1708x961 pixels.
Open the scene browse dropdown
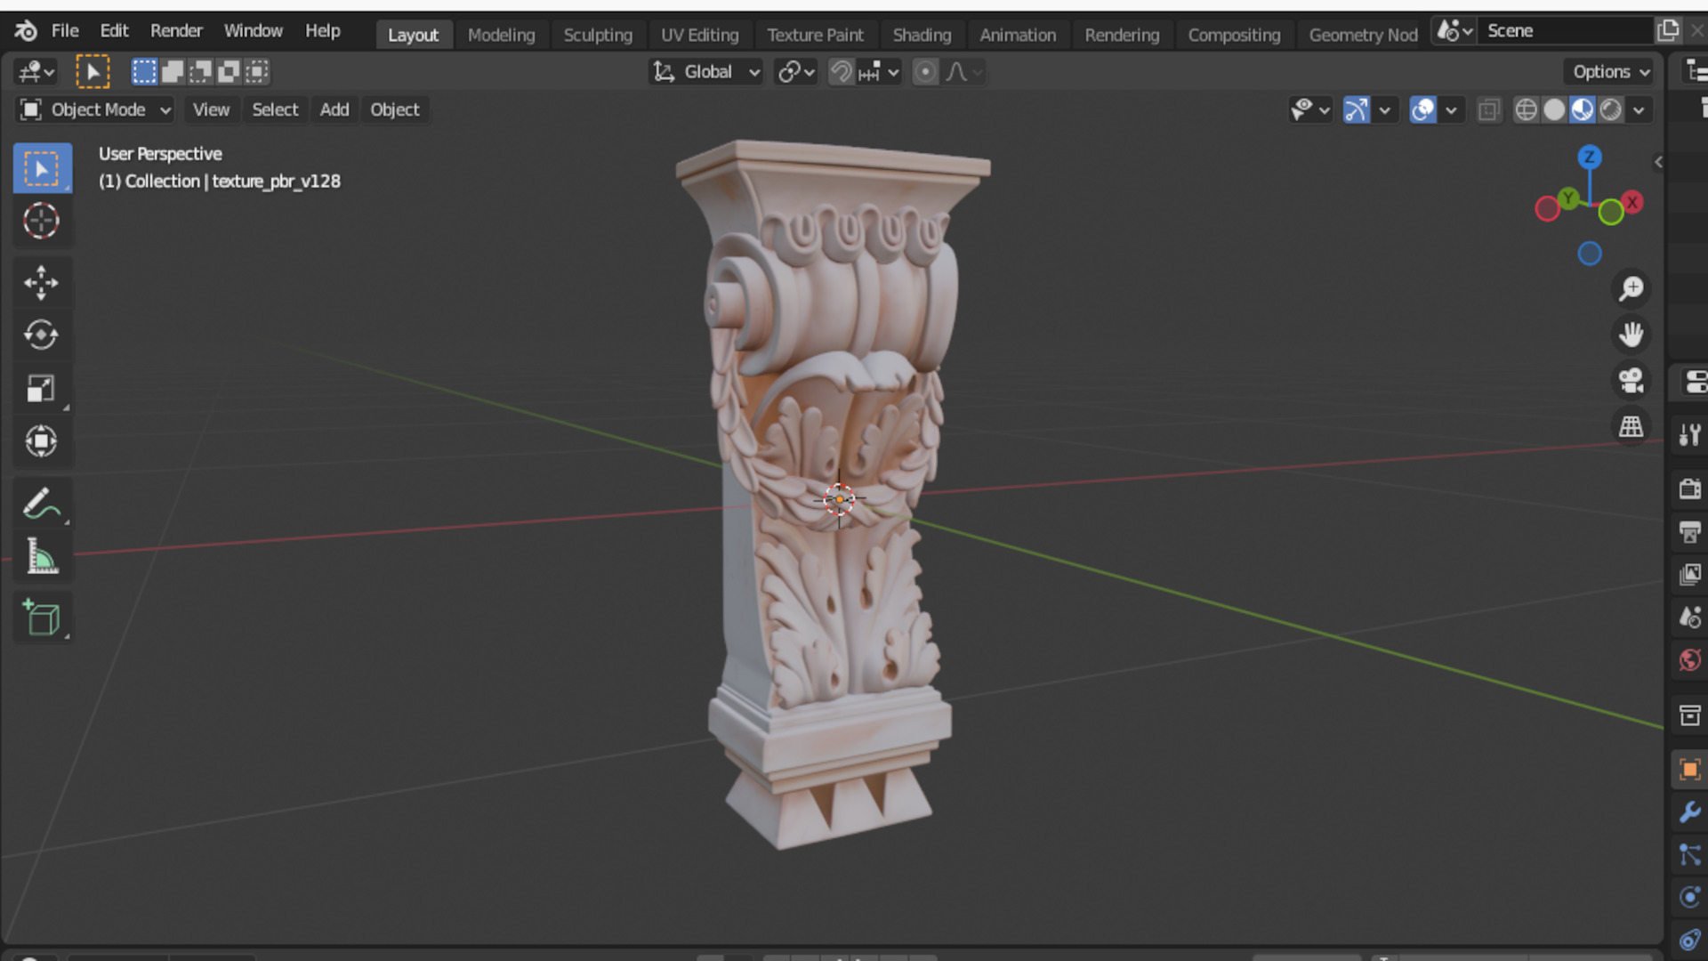coord(1454,31)
